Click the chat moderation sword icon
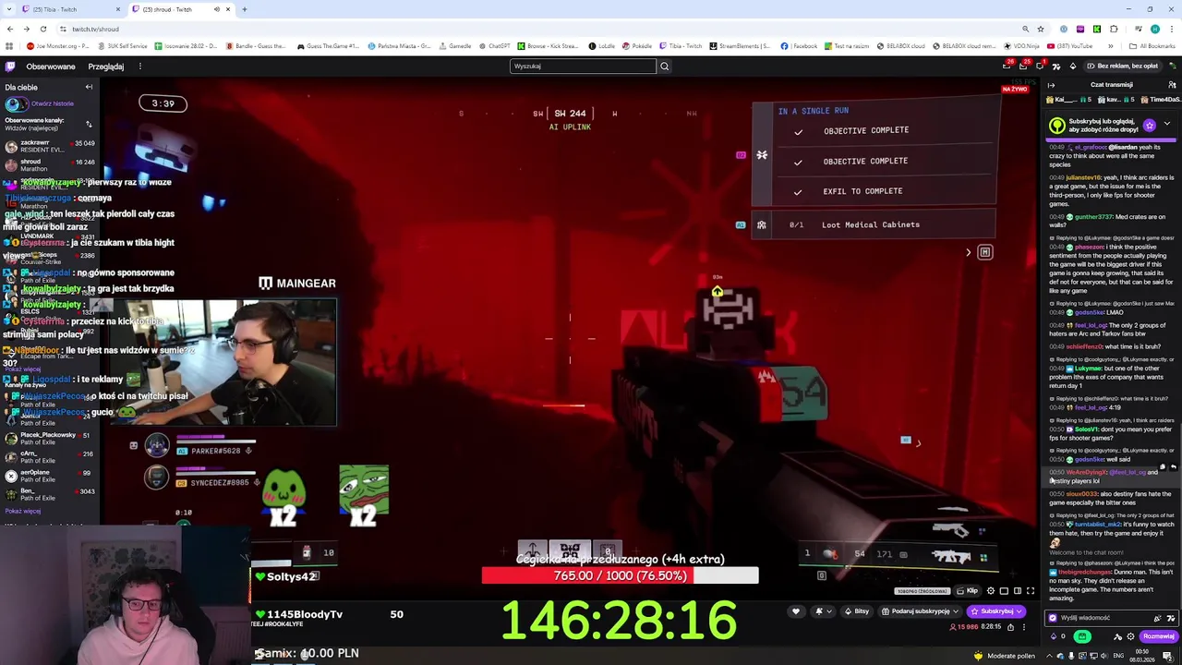This screenshot has height=665, width=1182. coord(1118,636)
